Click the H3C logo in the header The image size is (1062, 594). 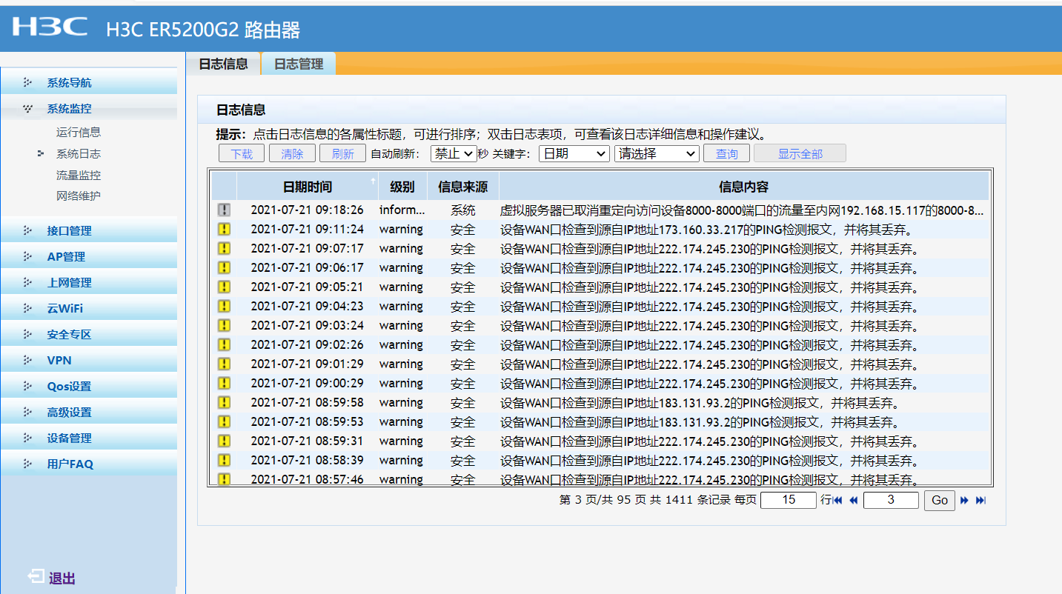coord(50,27)
